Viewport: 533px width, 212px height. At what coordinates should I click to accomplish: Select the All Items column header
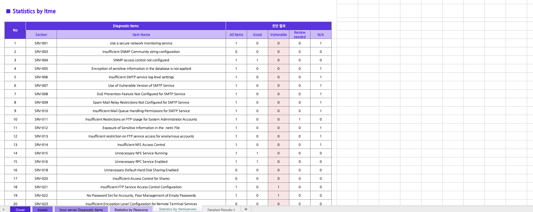236,35
